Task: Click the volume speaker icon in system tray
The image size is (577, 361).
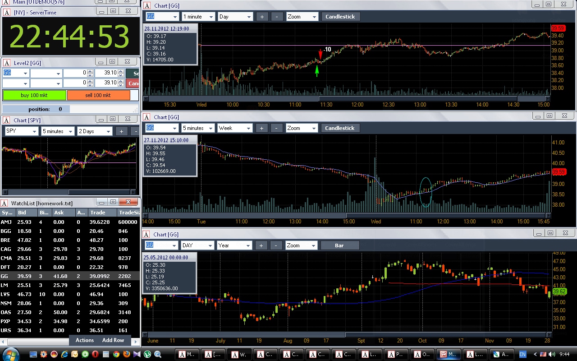Action: tap(551, 354)
